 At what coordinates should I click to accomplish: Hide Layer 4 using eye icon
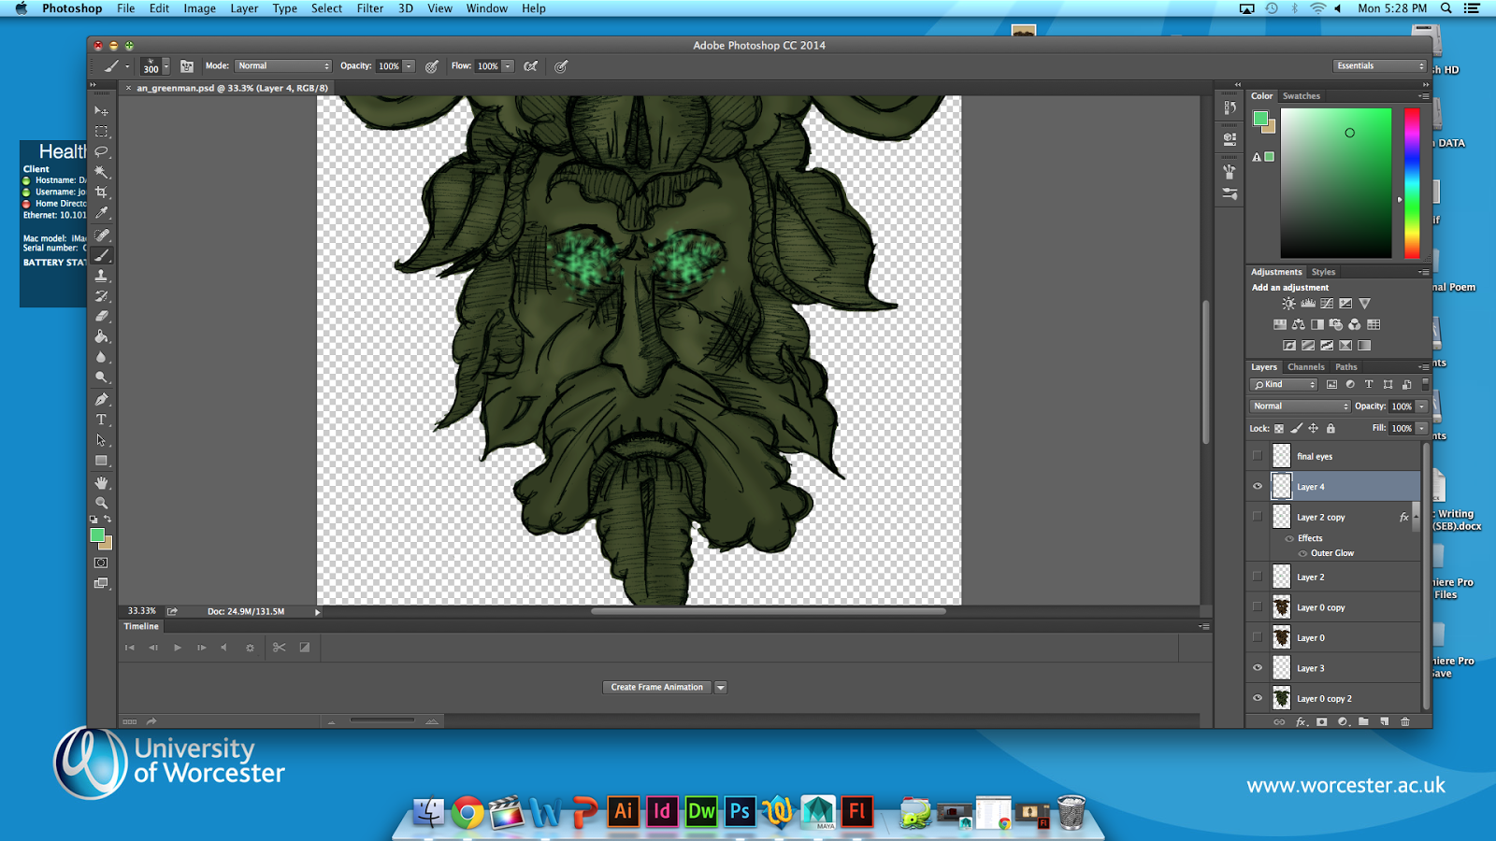pos(1258,486)
